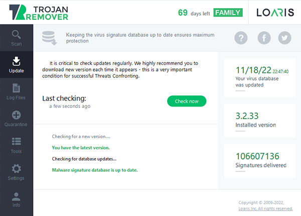Select the 3.2.33 installed version card
This screenshot has height=216, width=301.
click(260, 121)
